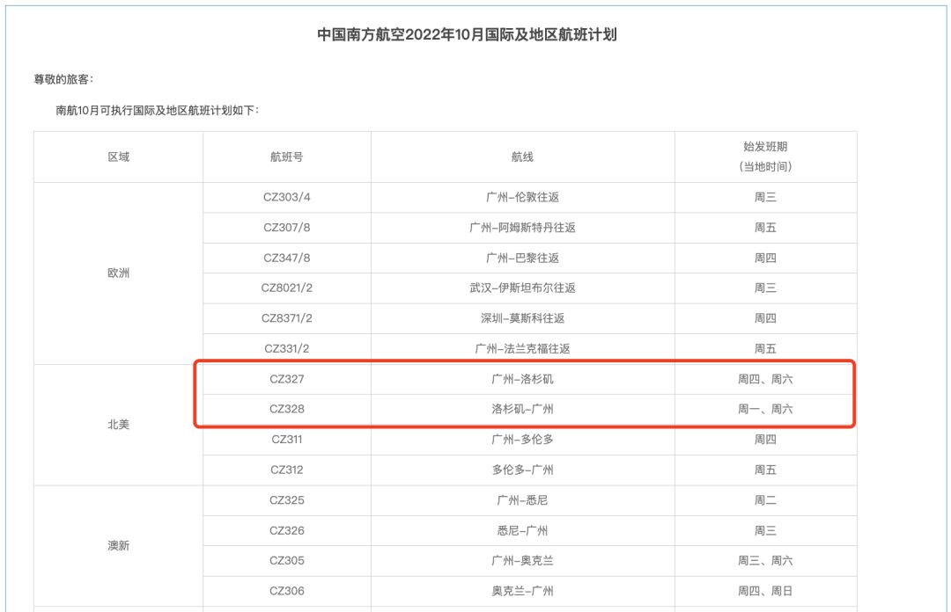Click flight number CZ8371/2
The image size is (951, 612).
coord(287,318)
